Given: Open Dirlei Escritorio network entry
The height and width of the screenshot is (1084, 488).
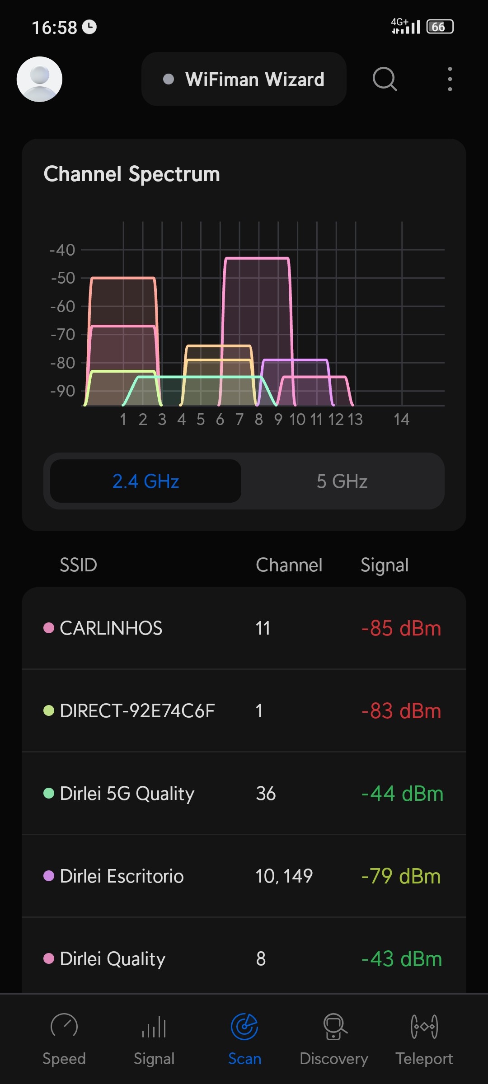Looking at the screenshot, I should 244,876.
